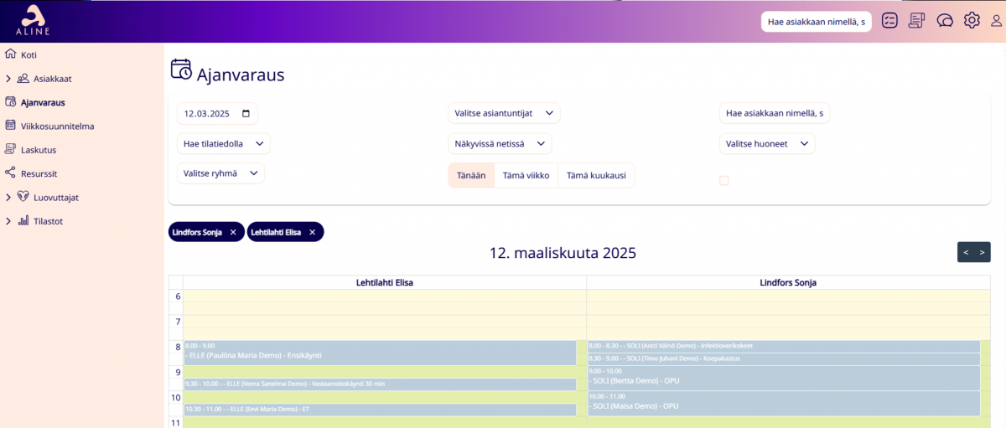This screenshot has height=428, width=1006.
Task: Open Laskutus from the sidebar
Action: click(x=39, y=150)
